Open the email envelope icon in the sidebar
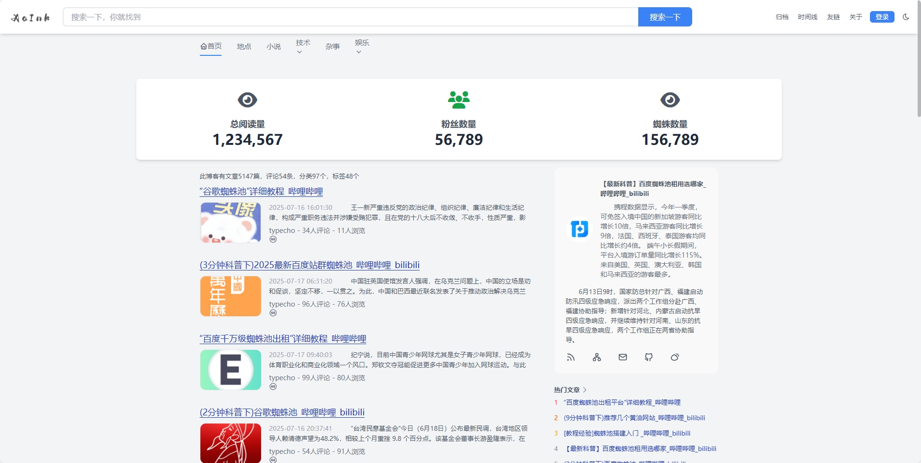The image size is (921, 463). click(x=623, y=357)
